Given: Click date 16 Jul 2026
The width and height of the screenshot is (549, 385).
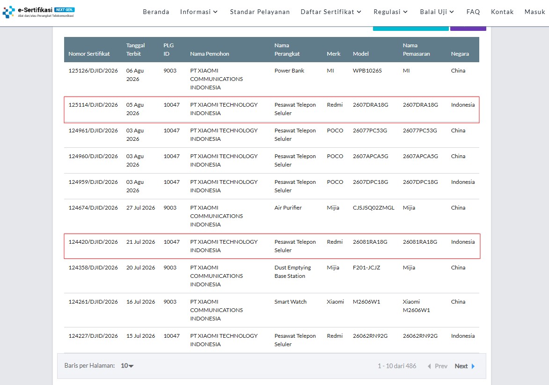Looking at the screenshot, I should (x=140, y=301).
